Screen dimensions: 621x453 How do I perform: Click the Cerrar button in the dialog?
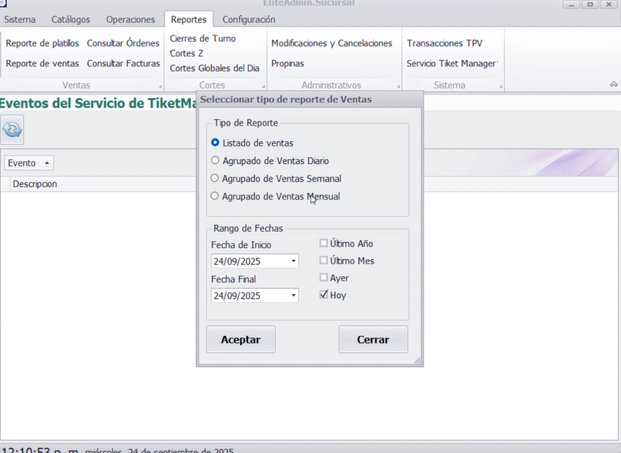point(373,339)
